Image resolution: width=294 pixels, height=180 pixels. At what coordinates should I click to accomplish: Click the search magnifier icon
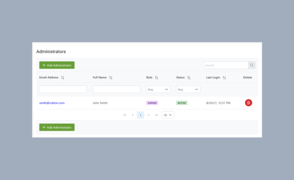(x=252, y=65)
